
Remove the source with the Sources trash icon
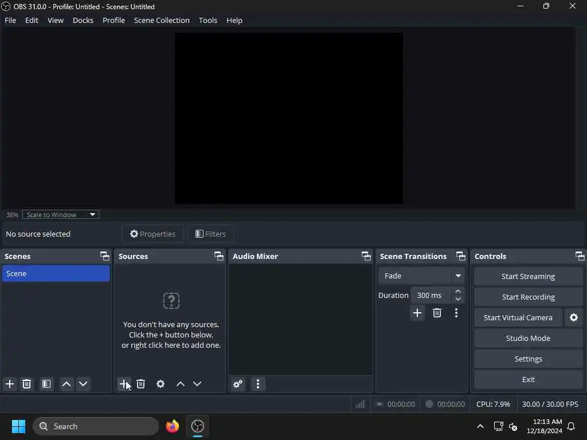click(141, 384)
